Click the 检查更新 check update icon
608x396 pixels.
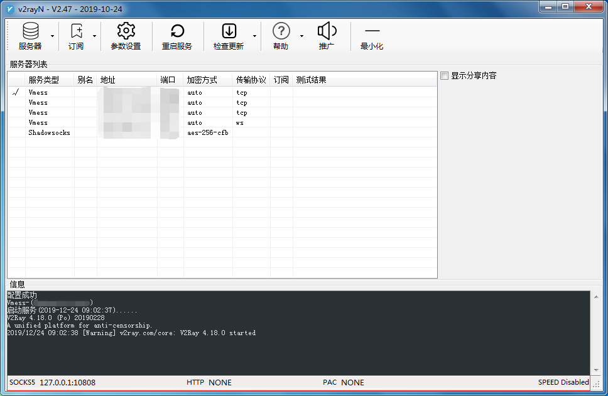pyautogui.click(x=229, y=31)
